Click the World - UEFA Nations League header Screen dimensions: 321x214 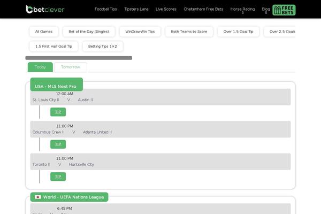click(69, 197)
